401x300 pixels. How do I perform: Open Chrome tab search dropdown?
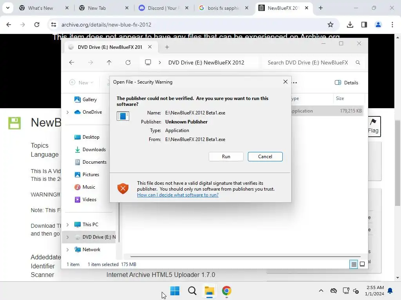coord(8,8)
